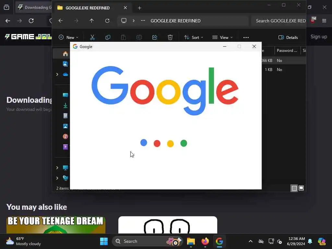Refresh the File Explorer folder view
The height and width of the screenshot is (249, 332).
coord(107,21)
